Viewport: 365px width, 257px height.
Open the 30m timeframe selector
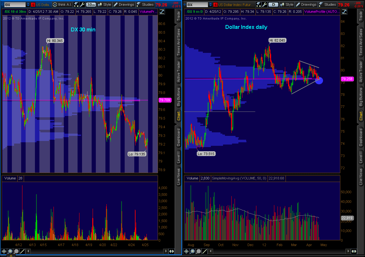tap(91, 4)
